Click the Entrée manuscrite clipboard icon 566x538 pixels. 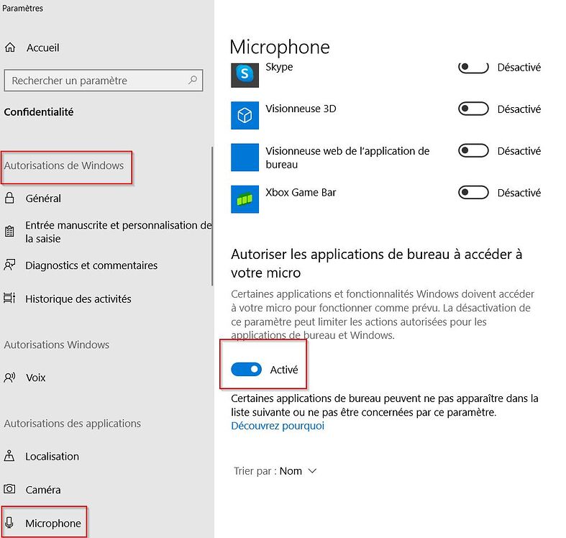[9, 232]
